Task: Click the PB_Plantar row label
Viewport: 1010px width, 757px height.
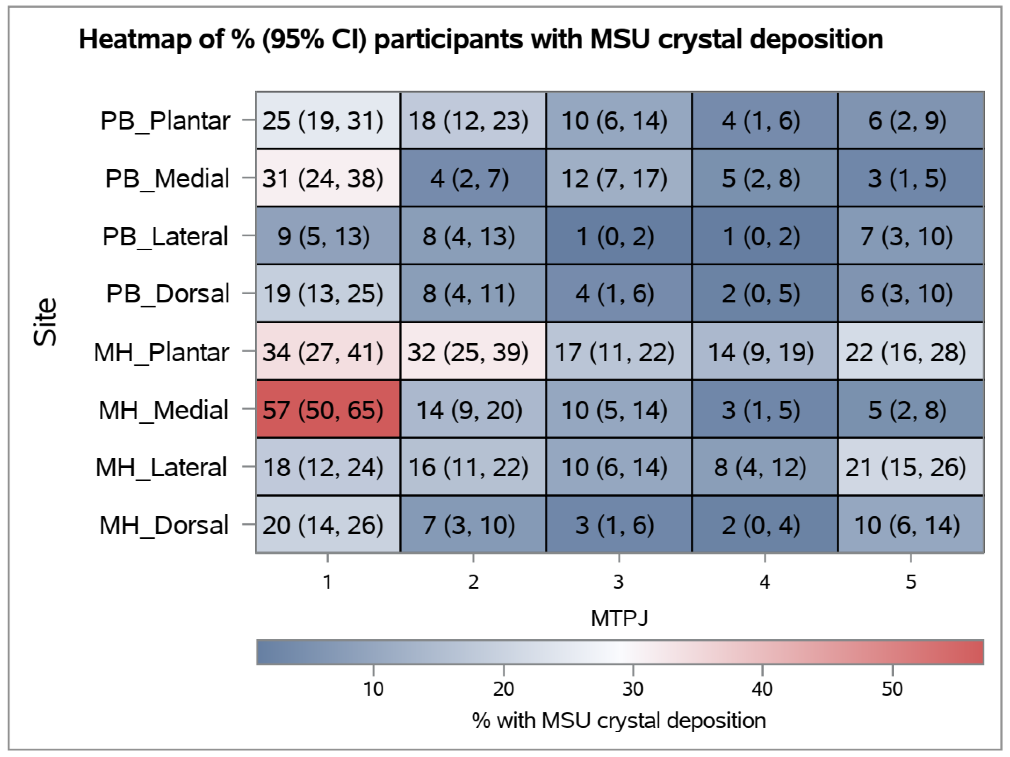Action: (x=165, y=121)
